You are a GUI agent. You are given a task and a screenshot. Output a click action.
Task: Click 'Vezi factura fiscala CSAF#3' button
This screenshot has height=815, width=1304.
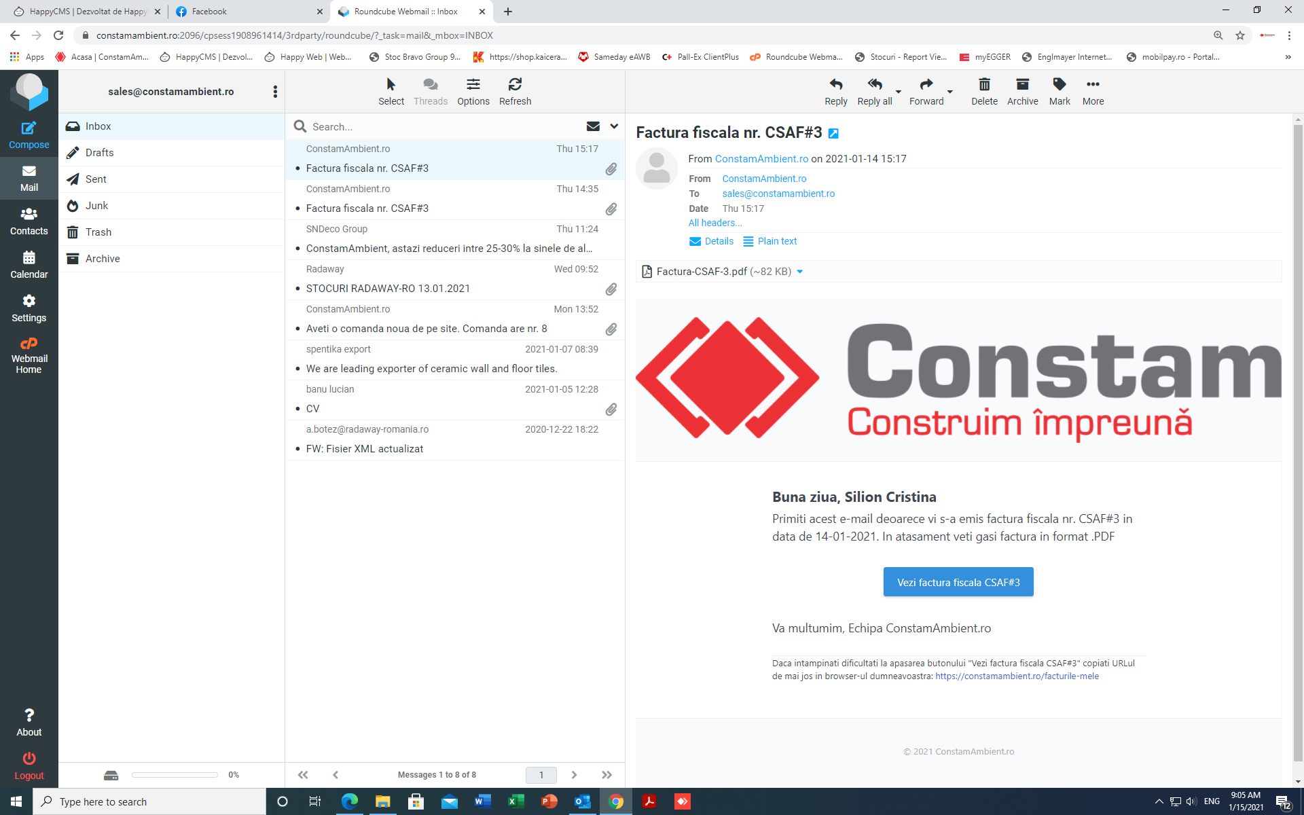pos(958,582)
